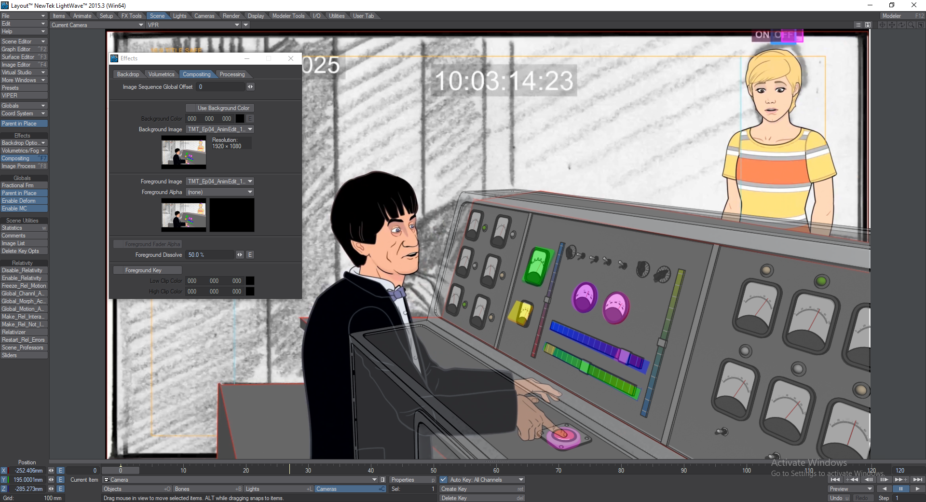Open Auto Key All Channels dropdown
This screenshot has width=926, height=502.
point(487,480)
